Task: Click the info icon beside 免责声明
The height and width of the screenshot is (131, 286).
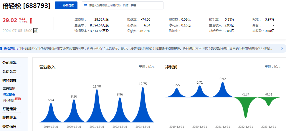Action: point(1,48)
